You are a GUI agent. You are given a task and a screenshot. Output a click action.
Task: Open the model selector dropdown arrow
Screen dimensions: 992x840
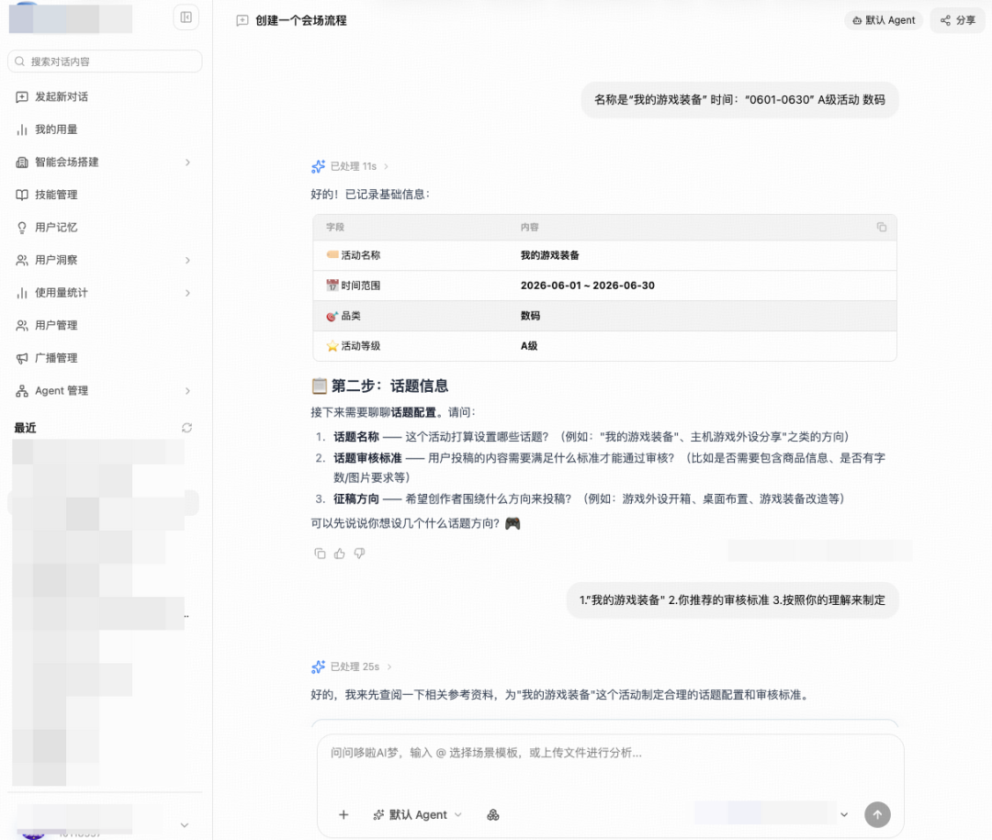tap(844, 814)
